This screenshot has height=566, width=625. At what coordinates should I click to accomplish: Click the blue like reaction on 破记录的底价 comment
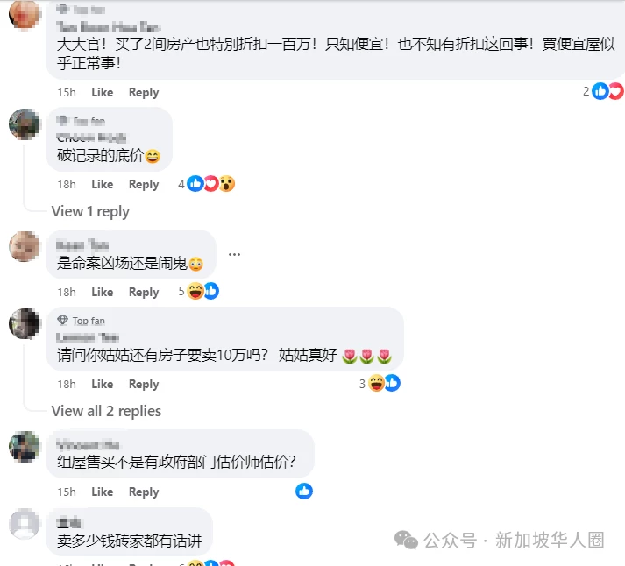point(195,184)
